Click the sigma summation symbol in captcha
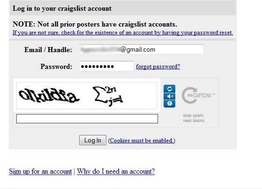Viewport: 262px width, 189px height. (98, 94)
